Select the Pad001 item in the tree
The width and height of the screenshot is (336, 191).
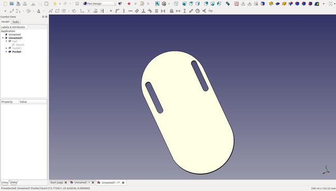pyautogui.click(x=17, y=49)
